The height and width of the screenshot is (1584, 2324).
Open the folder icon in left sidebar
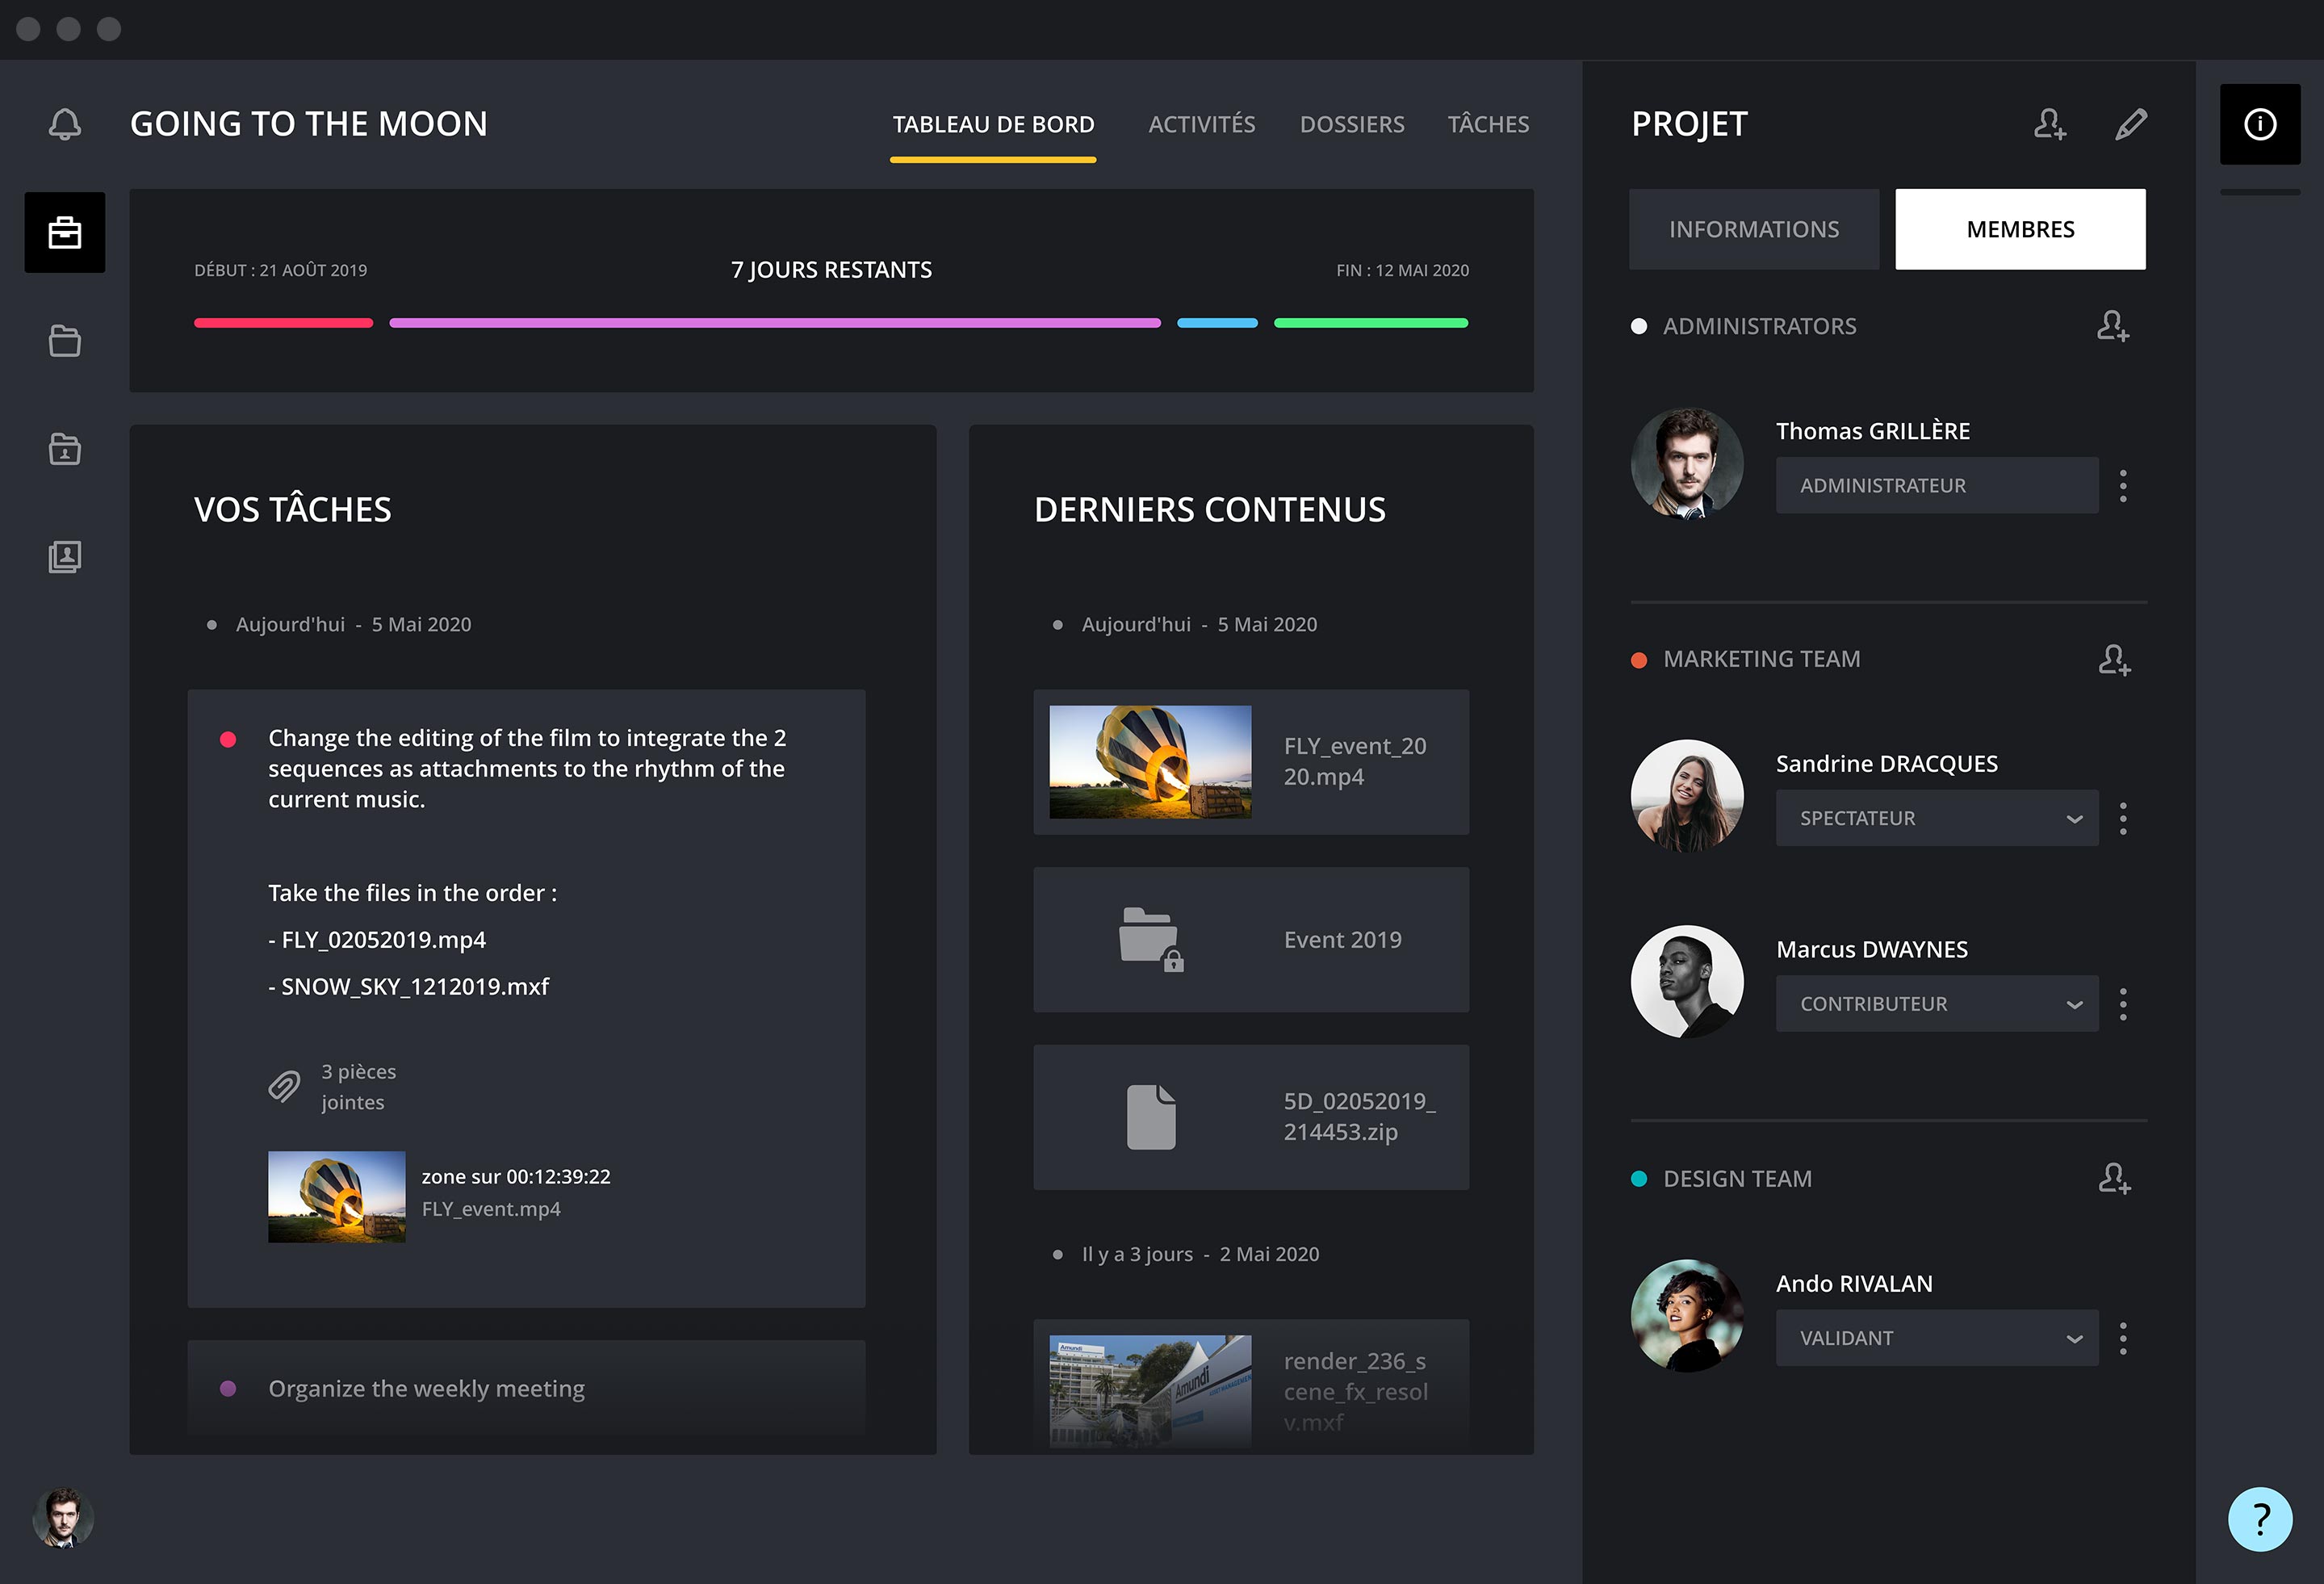tap(65, 341)
